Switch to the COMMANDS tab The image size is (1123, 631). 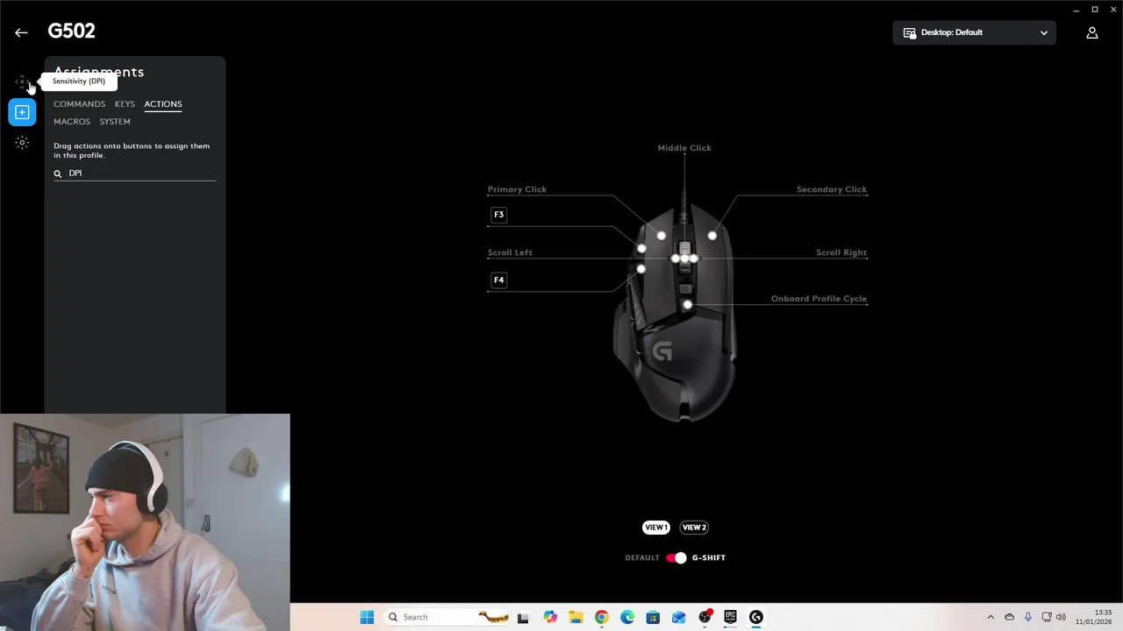point(79,104)
